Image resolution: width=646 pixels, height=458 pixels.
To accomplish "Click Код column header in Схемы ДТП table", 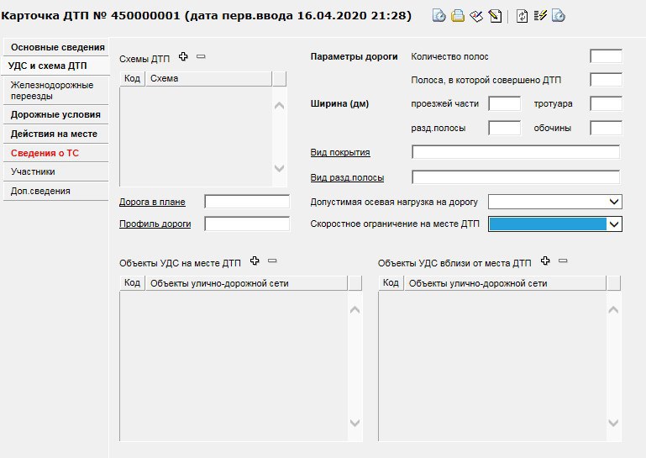I will pos(132,78).
